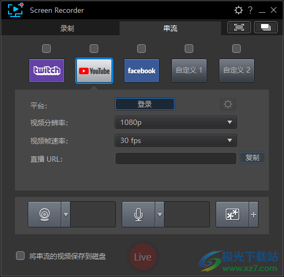Open the 30 fps frame rate dropdown
The image size is (284, 277).
click(176, 140)
